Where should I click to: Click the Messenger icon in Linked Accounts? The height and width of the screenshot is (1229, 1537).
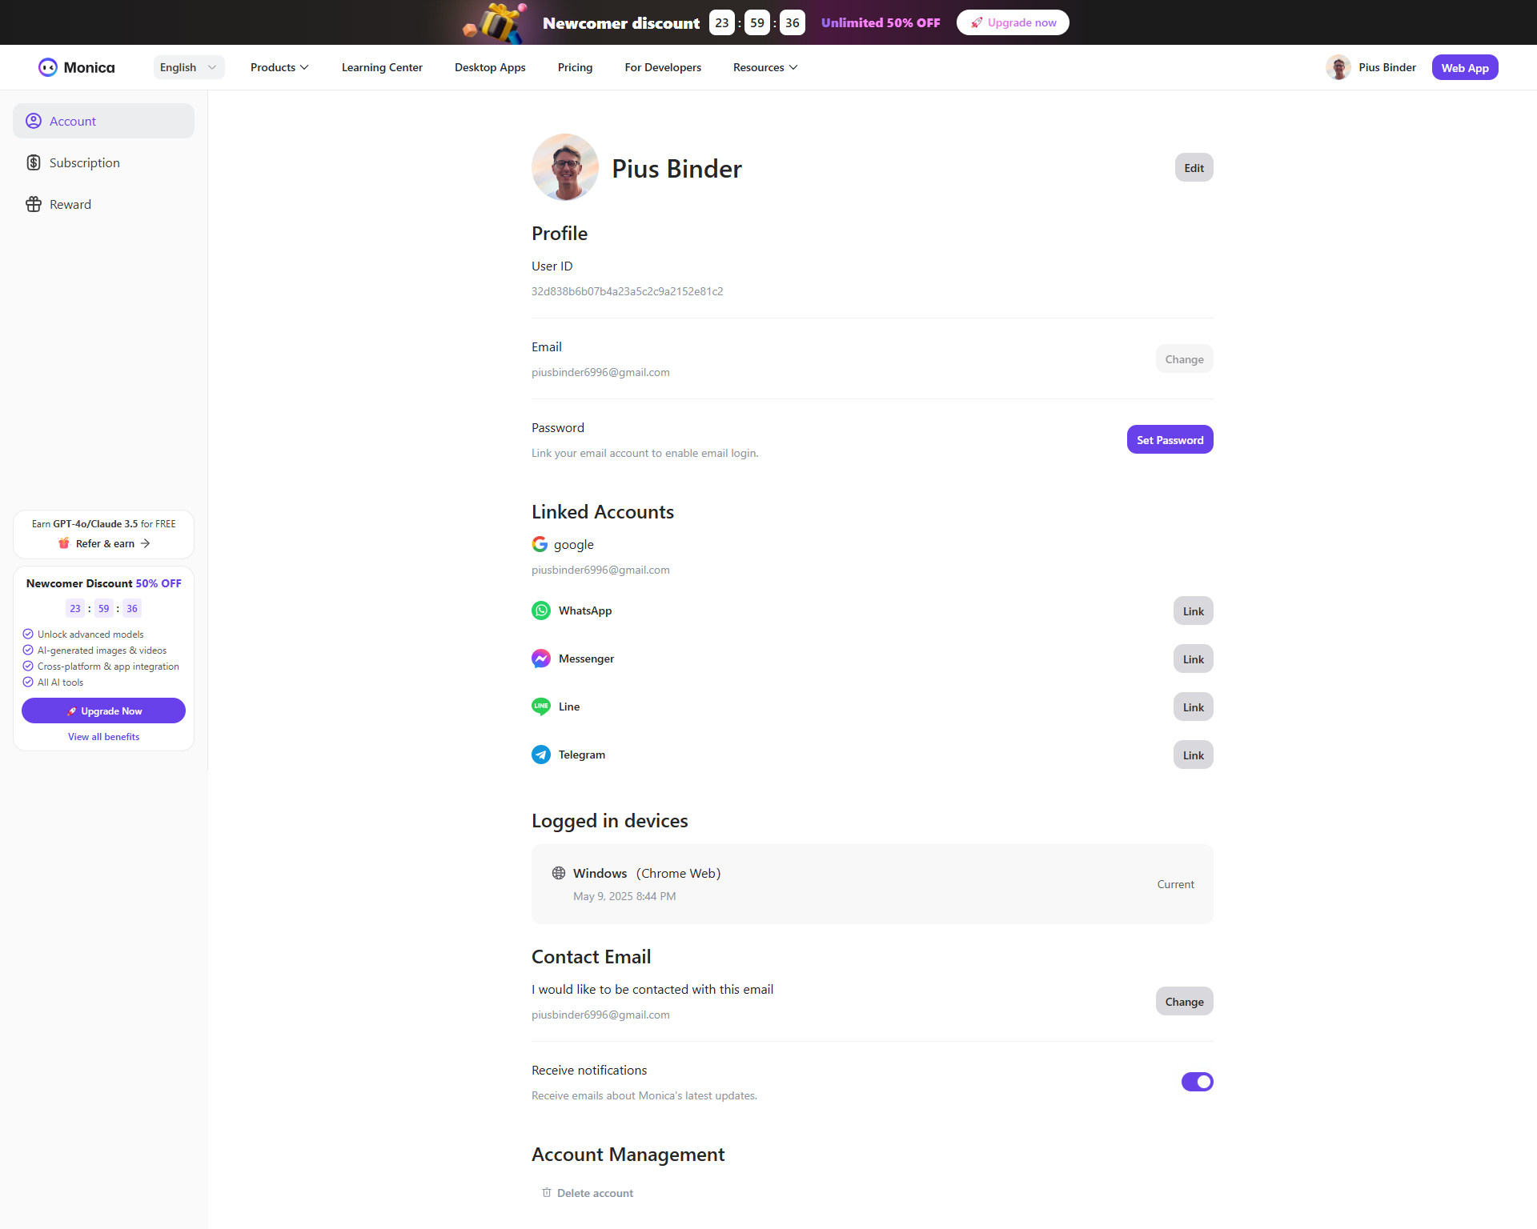[541, 659]
